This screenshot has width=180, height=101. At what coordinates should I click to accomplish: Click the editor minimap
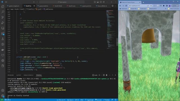tap(111, 30)
